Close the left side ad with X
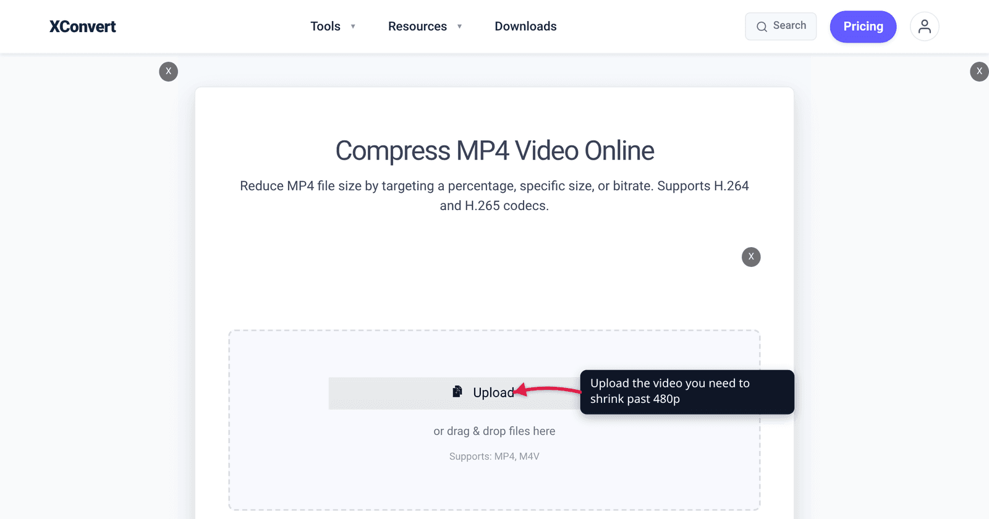 [169, 72]
